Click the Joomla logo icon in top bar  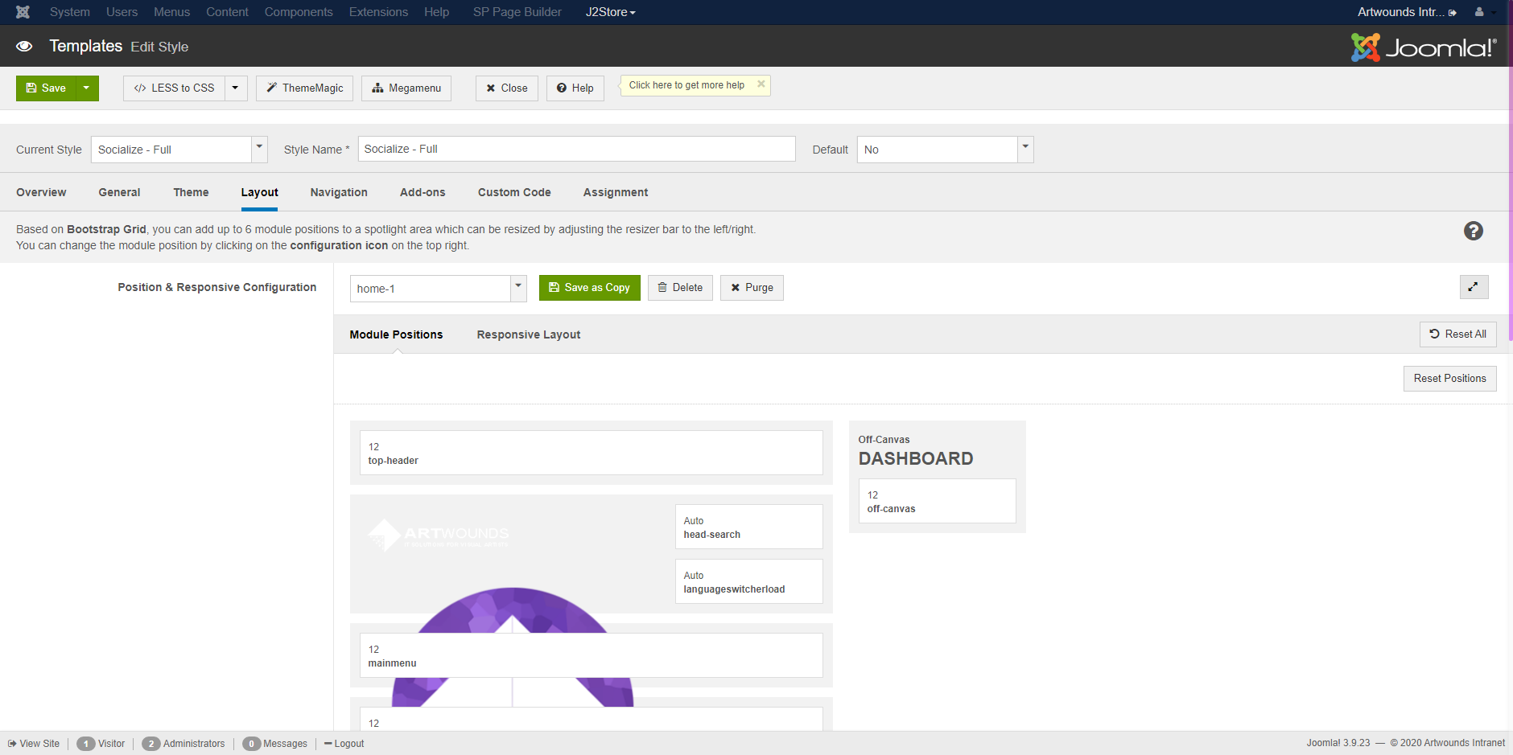[x=23, y=12]
